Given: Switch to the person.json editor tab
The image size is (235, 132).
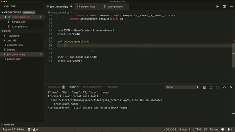Looking at the screenshot, I should [88, 7].
